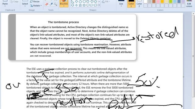
Task: Open the Select options dropdown arrow
Action: [25, 6]
